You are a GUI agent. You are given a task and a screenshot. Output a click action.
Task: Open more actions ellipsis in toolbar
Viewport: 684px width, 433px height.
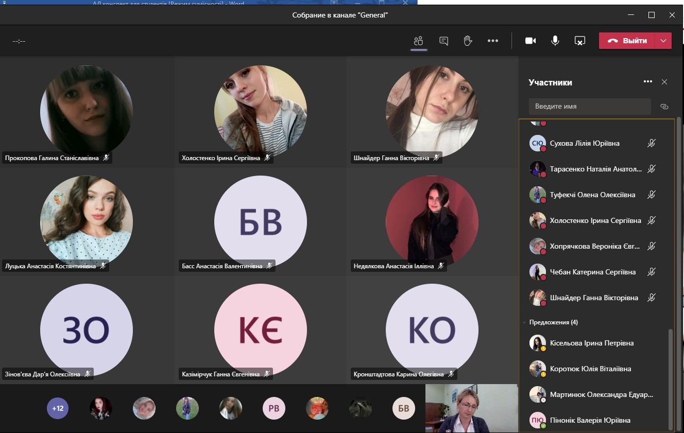[493, 41]
